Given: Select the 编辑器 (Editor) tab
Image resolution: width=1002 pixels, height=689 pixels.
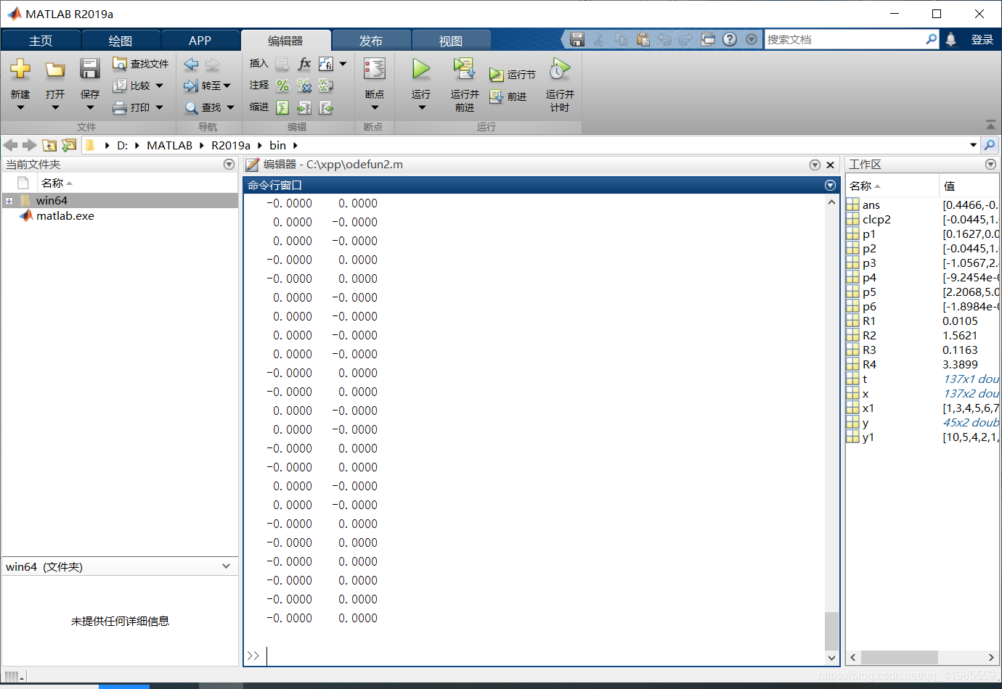Looking at the screenshot, I should coord(285,41).
